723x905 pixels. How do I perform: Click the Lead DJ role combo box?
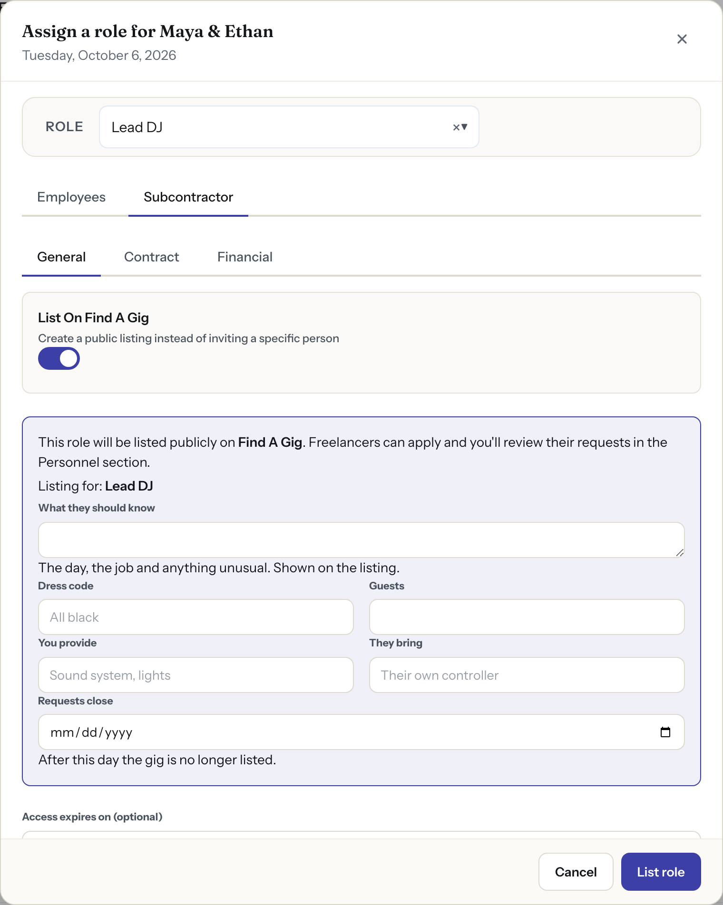tap(289, 127)
